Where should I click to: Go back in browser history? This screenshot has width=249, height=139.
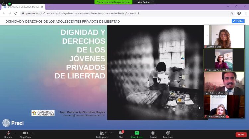[x=4, y=13]
